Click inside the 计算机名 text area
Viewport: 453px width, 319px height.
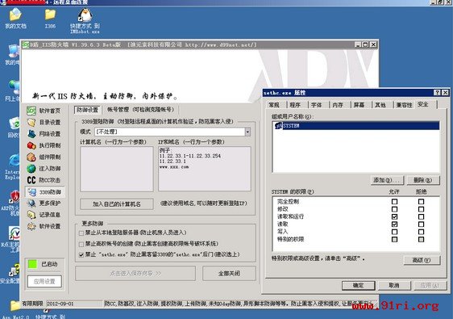click(x=117, y=169)
